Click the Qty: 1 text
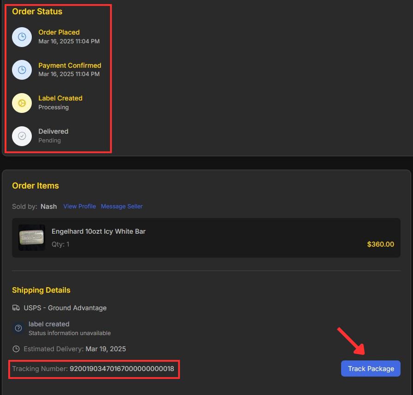This screenshot has width=413, height=395. pos(60,244)
